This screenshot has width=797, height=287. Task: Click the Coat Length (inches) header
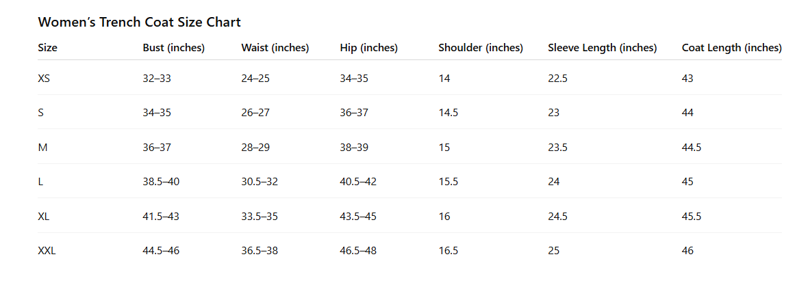click(731, 48)
